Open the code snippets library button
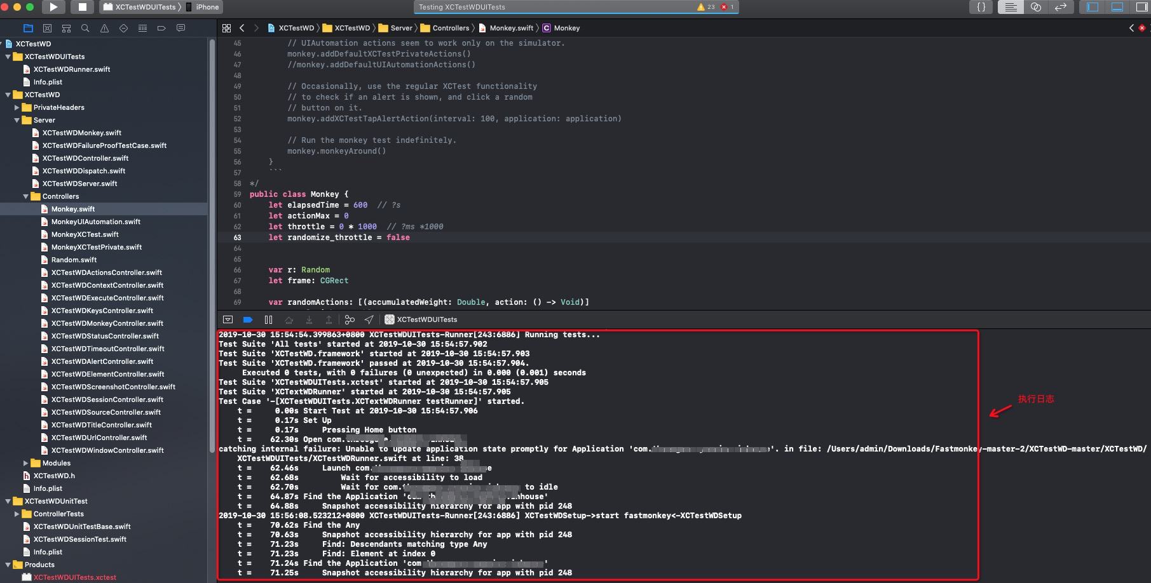1151x583 pixels. pos(981,7)
